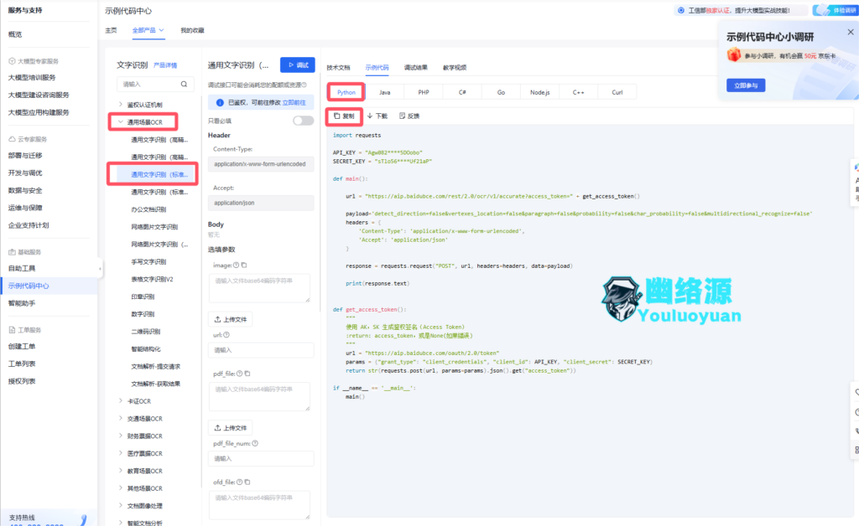Click the help icon beside pdf_file_num
This screenshot has height=526, width=859.
[x=255, y=443]
